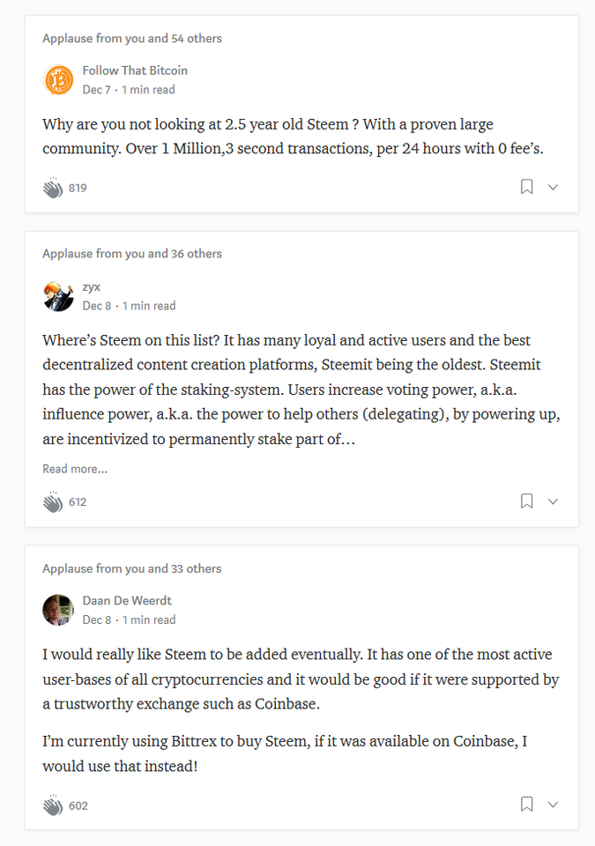Expand more options on Daan De Weerdt's response
This screenshot has width=595, height=846.
553,805
